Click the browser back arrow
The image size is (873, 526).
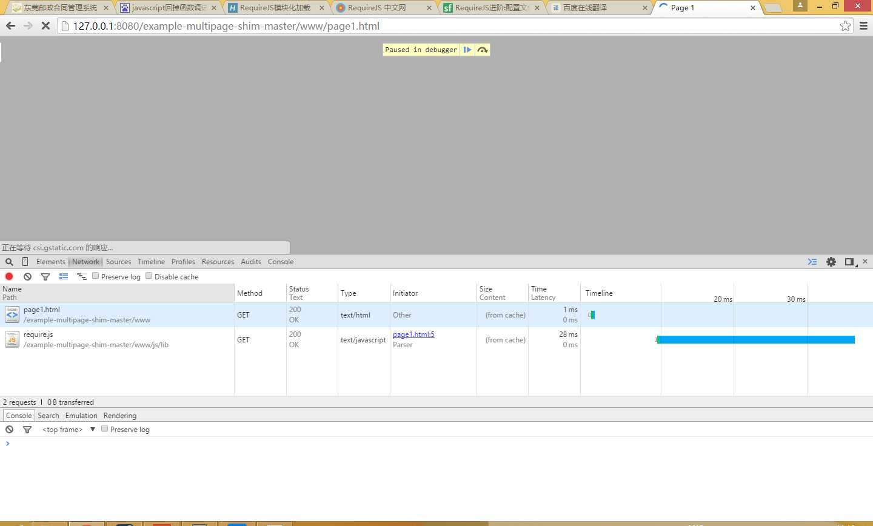[10, 26]
